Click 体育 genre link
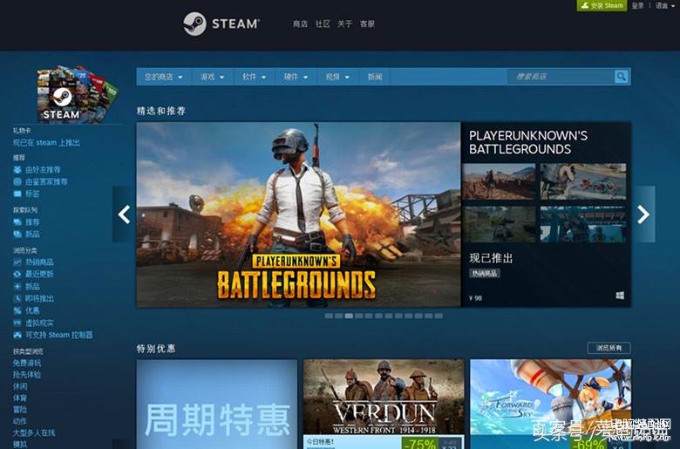 pyautogui.click(x=20, y=398)
